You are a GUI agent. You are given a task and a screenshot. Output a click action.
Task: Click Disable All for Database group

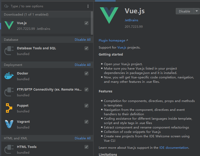(x=83, y=40)
